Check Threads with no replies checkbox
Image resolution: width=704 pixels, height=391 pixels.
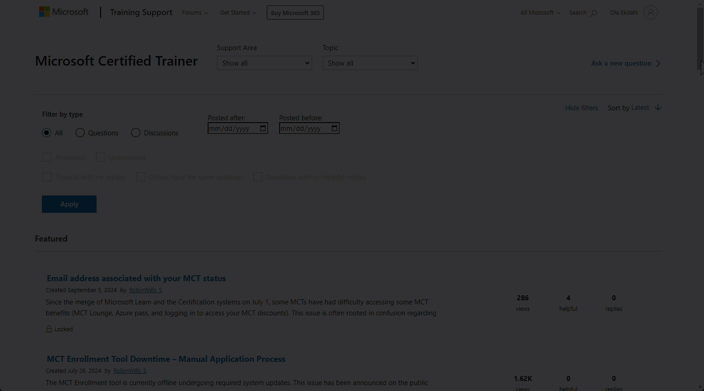click(47, 177)
